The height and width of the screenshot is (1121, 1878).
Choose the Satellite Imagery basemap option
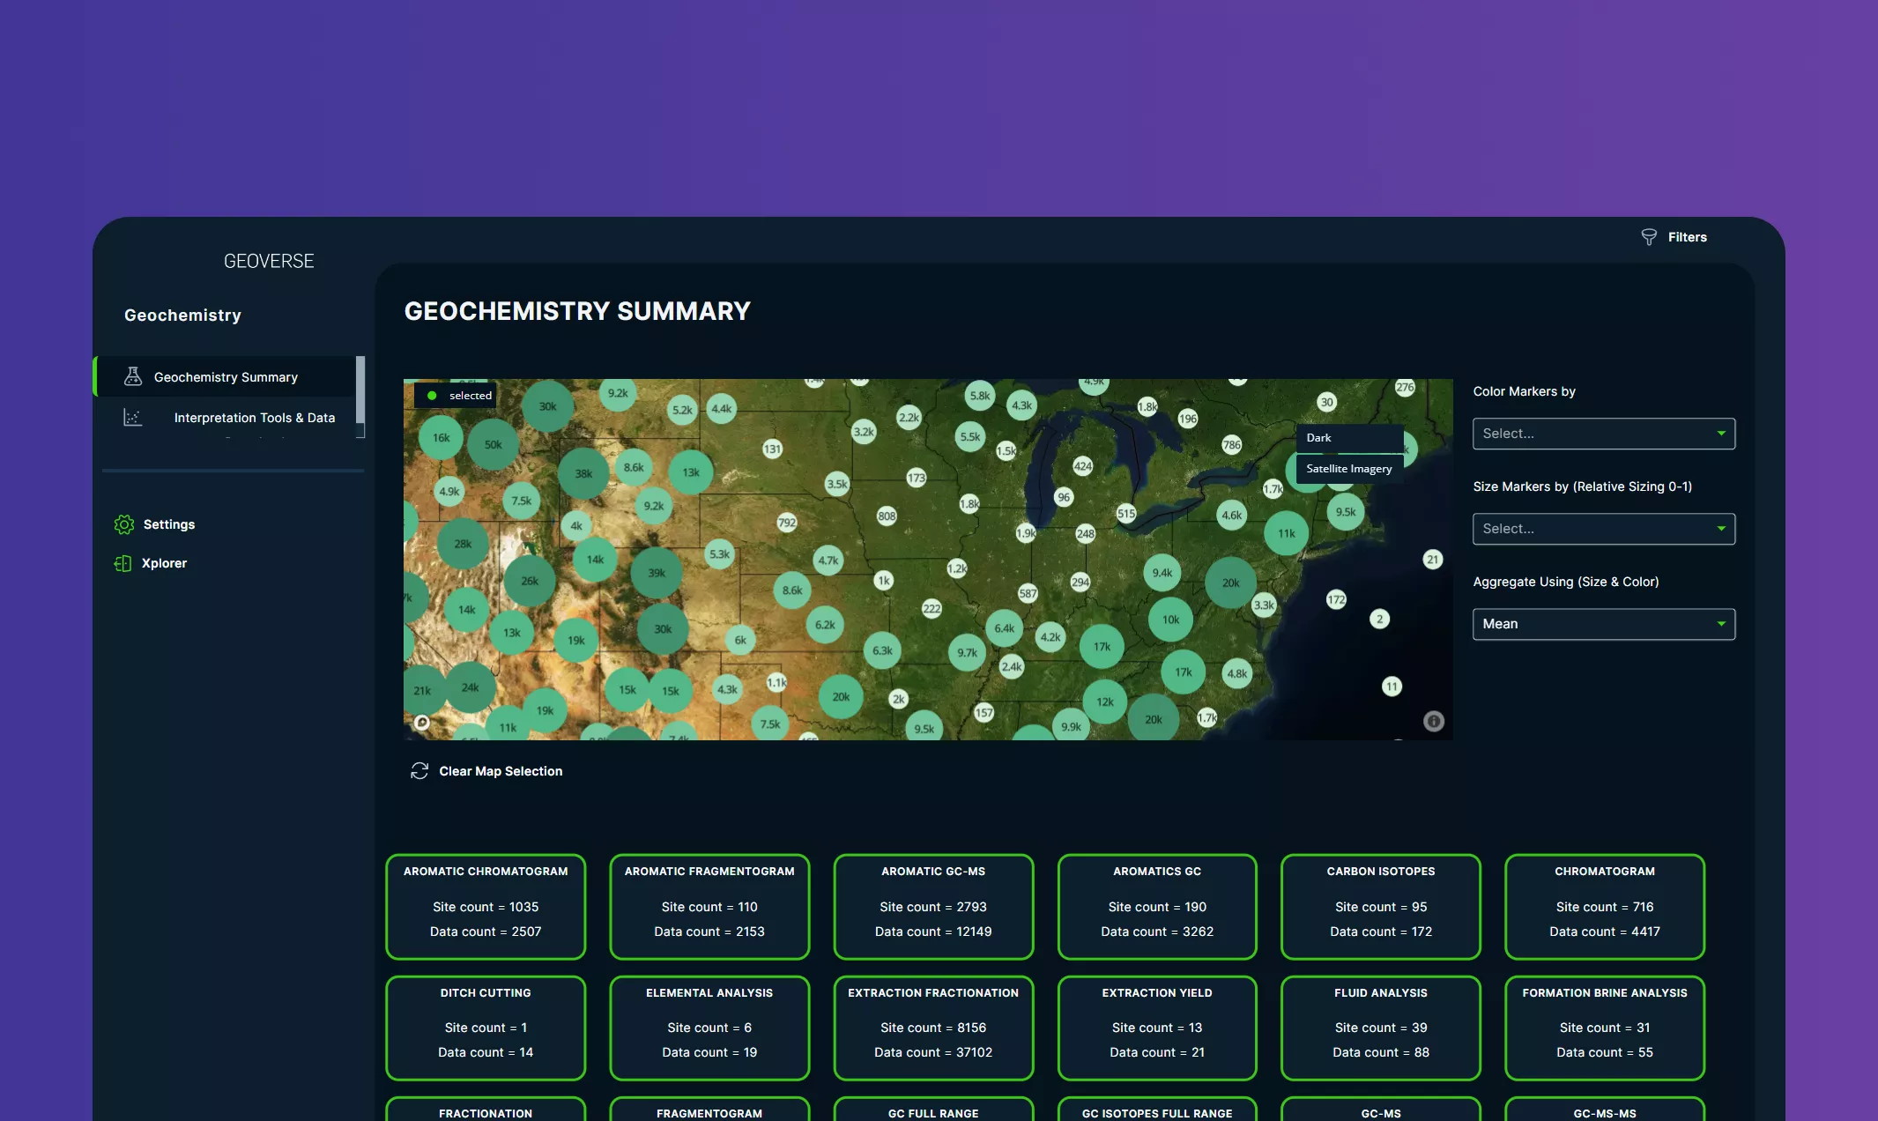pyautogui.click(x=1348, y=469)
